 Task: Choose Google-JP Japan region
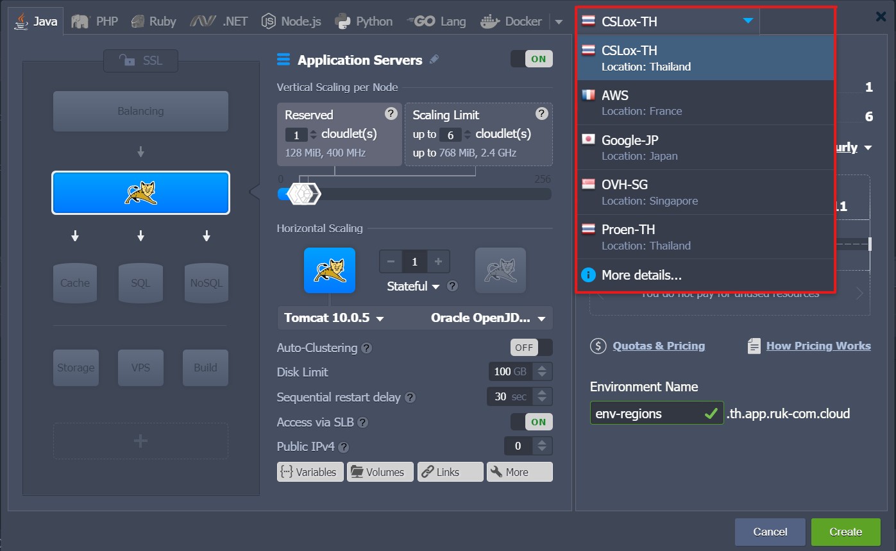point(706,148)
